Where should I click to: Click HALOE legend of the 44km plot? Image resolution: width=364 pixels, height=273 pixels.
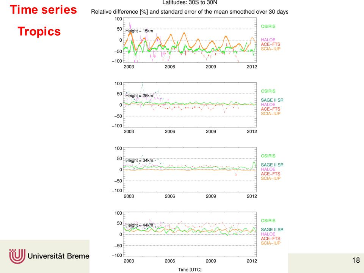pos(268,234)
